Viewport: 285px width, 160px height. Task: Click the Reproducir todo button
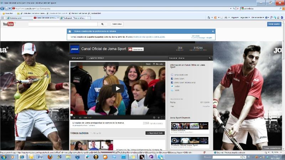coord(155,133)
